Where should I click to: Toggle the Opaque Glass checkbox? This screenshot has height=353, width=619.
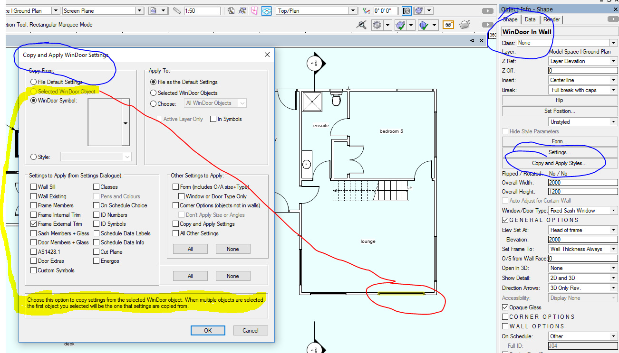[505, 307]
